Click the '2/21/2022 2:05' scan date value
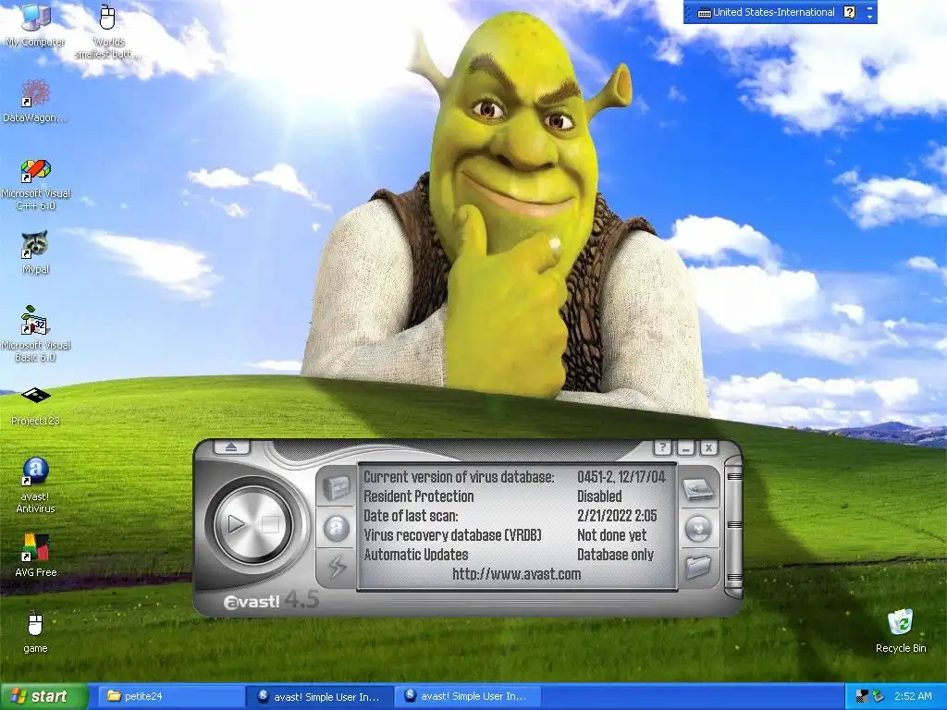Screen dimensions: 947x710 pyautogui.click(x=617, y=516)
